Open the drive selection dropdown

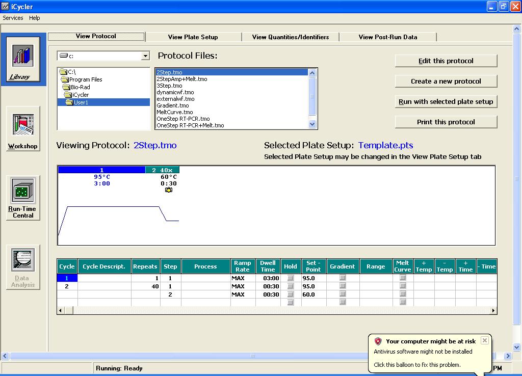point(145,56)
